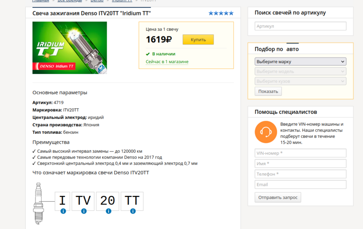The width and height of the screenshot is (363, 229).
Task: Click into the "VIN-номер" field
Action: click(300, 153)
